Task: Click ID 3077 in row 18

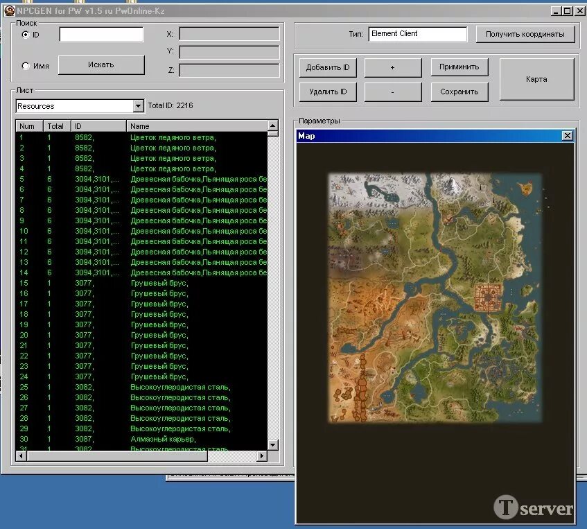Action: pyautogui.click(x=85, y=314)
